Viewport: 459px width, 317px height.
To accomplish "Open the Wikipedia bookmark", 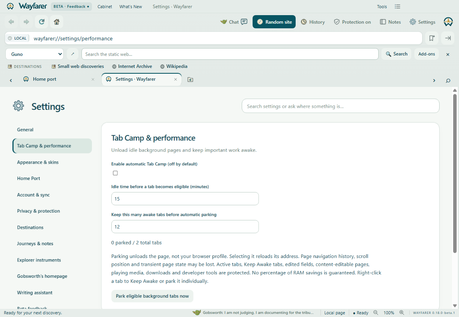I will [x=173, y=66].
